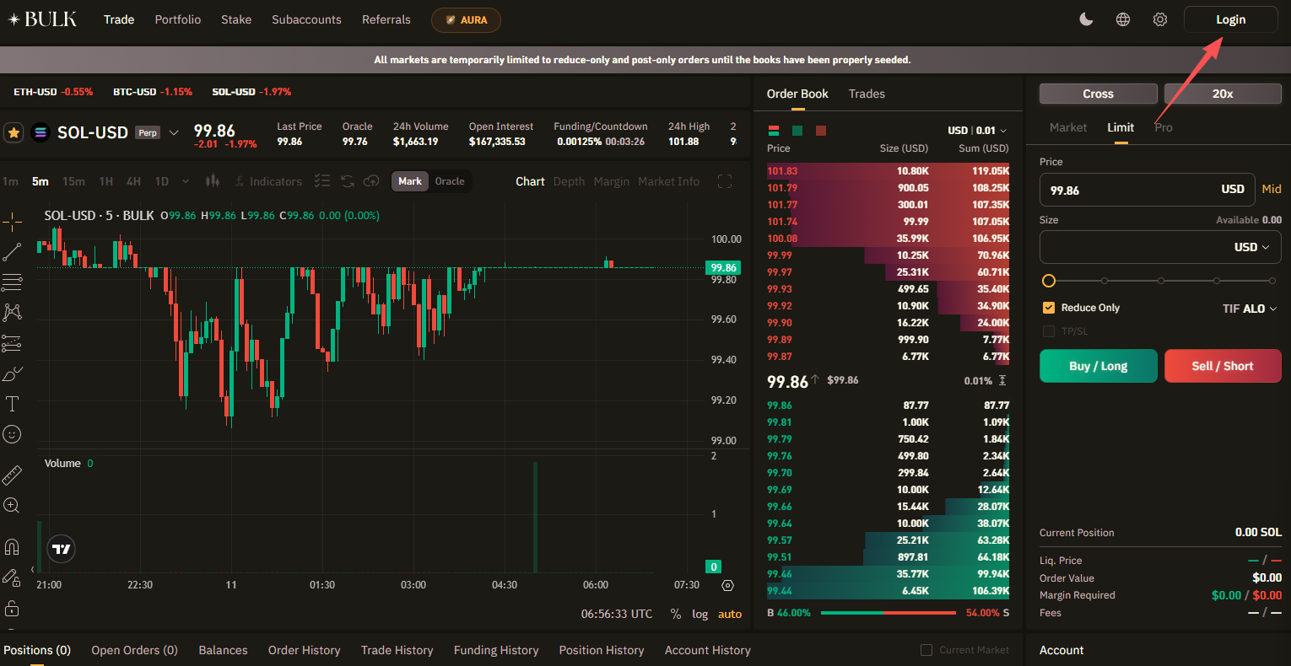Open settings gear icon in header
Viewport: 1291px width, 666px height.
click(1160, 19)
